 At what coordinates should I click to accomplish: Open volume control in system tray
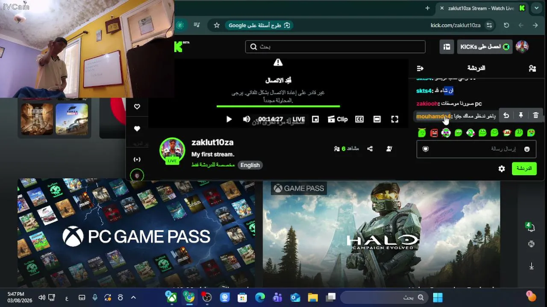pos(41,298)
